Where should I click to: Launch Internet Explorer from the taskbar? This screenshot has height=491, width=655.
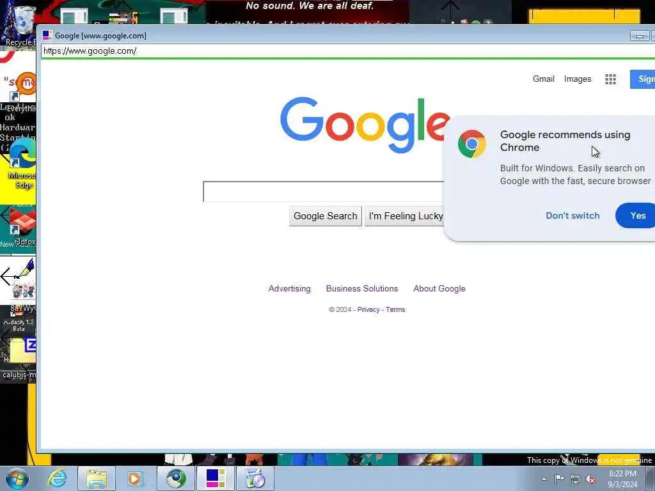[x=57, y=478]
